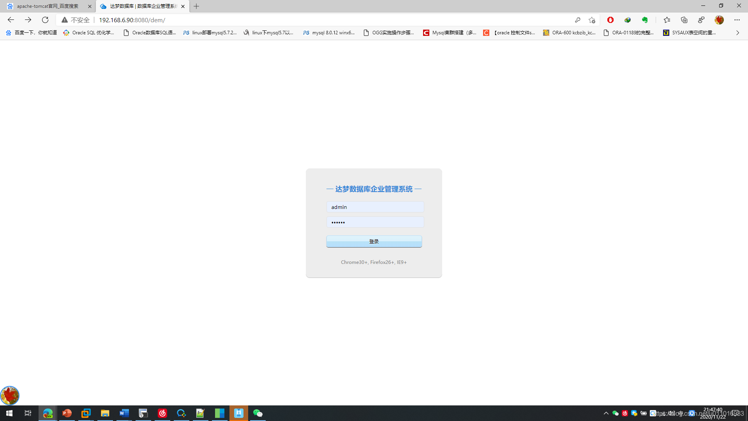The image size is (748, 421).
Task: Expand the bookmarks bar overflow chevron
Action: [x=737, y=33]
